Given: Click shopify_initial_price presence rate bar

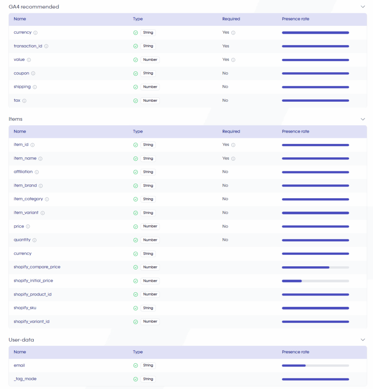Looking at the screenshot, I should coord(315,281).
